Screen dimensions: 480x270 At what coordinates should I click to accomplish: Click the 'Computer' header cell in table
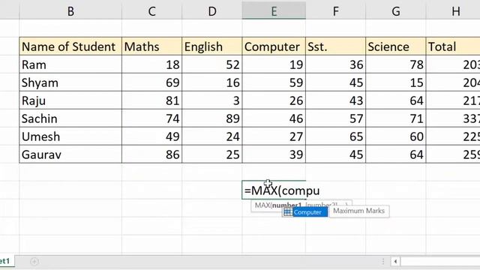(x=274, y=46)
